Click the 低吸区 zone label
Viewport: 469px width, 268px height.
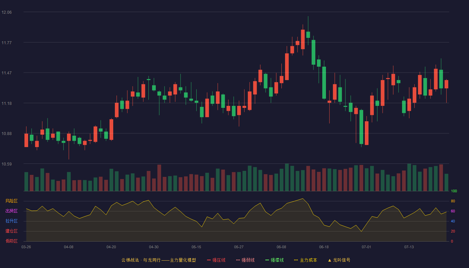tap(11, 241)
